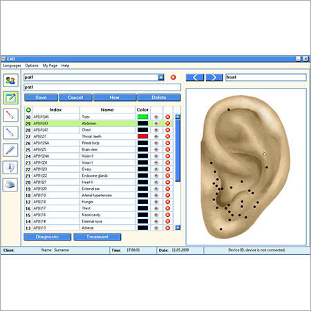Select the edit notepad sidebar icon
The height and width of the screenshot is (311, 311).
(10, 97)
